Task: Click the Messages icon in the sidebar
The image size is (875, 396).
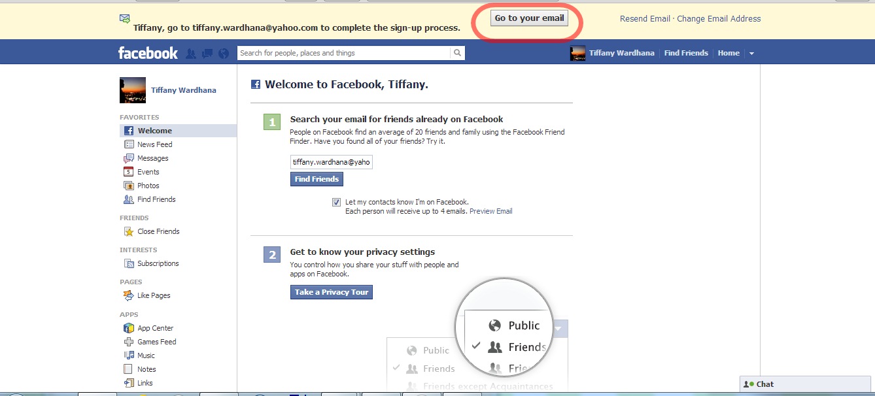Action: [x=129, y=158]
